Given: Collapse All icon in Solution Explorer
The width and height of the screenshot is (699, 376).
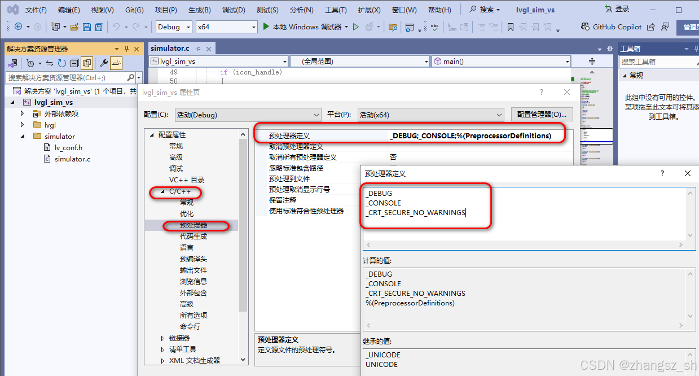Looking at the screenshot, I should [x=74, y=63].
